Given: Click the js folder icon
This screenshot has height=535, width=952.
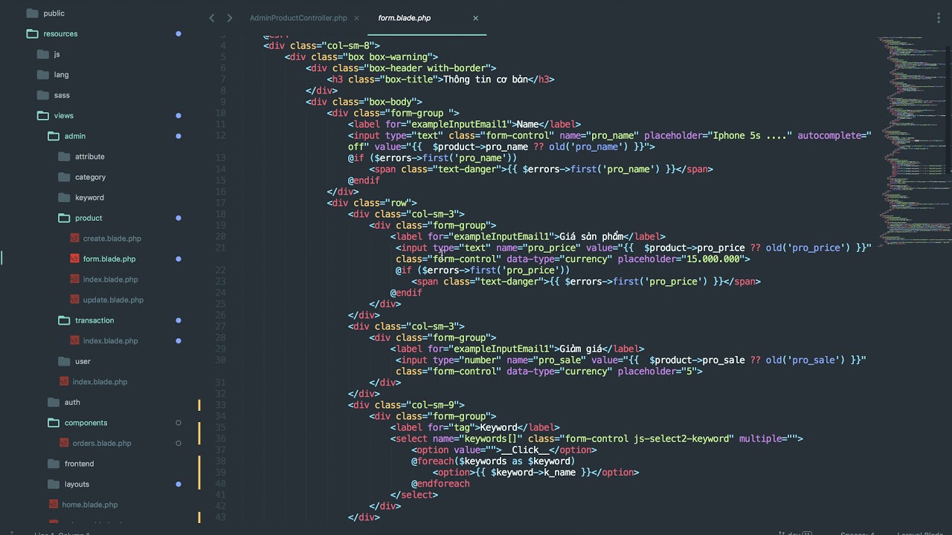Looking at the screenshot, I should click(42, 54).
